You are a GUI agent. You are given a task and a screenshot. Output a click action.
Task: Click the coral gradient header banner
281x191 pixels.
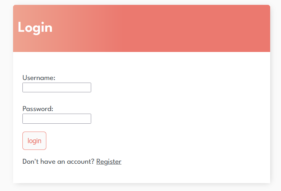click(142, 28)
